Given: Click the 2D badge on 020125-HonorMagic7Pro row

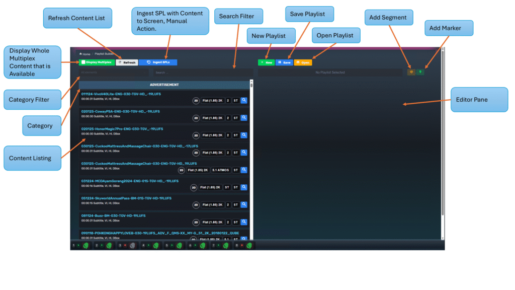Looking at the screenshot, I should (x=196, y=135).
